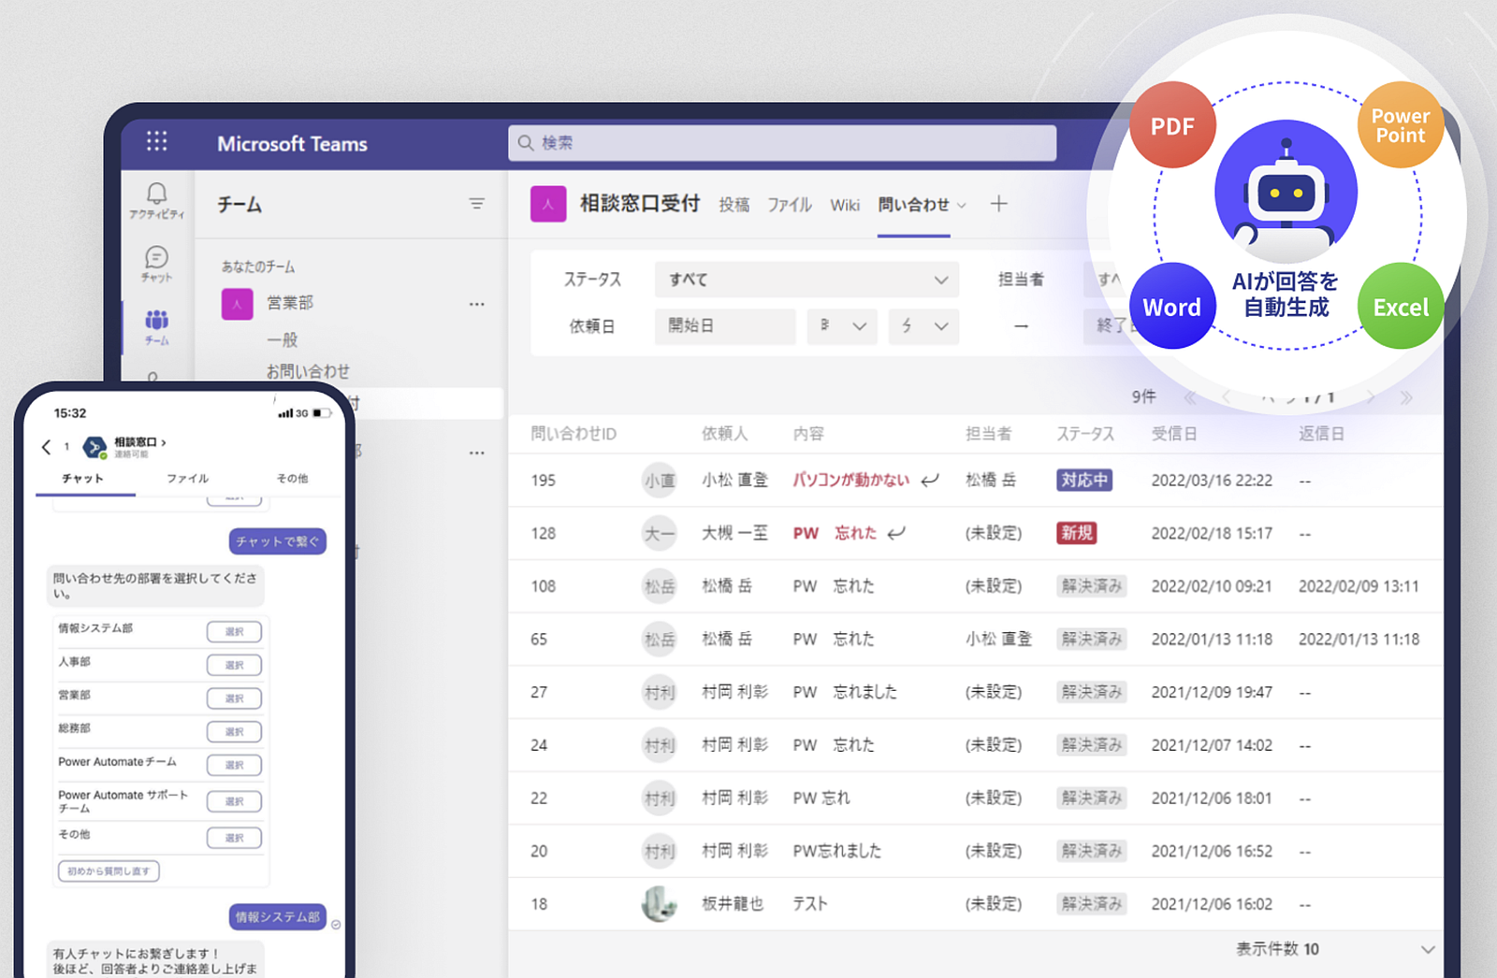Click reply arrow on inquiry 195
This screenshot has height=978, width=1497.
tap(930, 480)
